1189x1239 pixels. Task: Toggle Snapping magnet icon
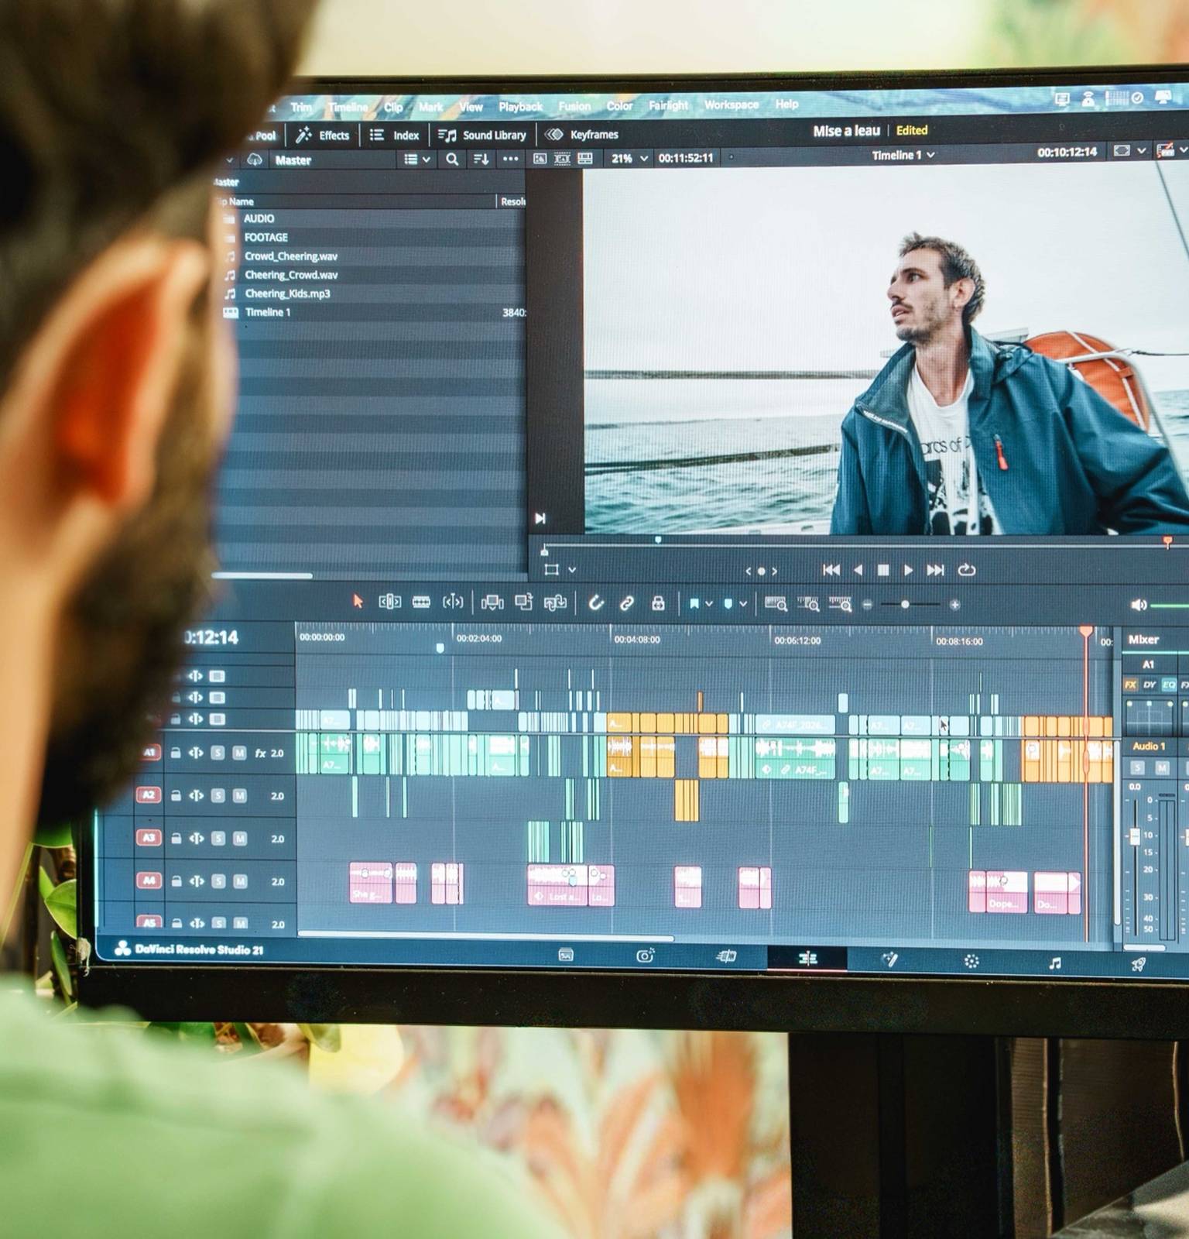(595, 602)
